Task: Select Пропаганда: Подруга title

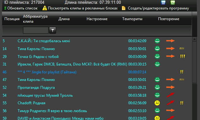Action: (x=36, y=88)
